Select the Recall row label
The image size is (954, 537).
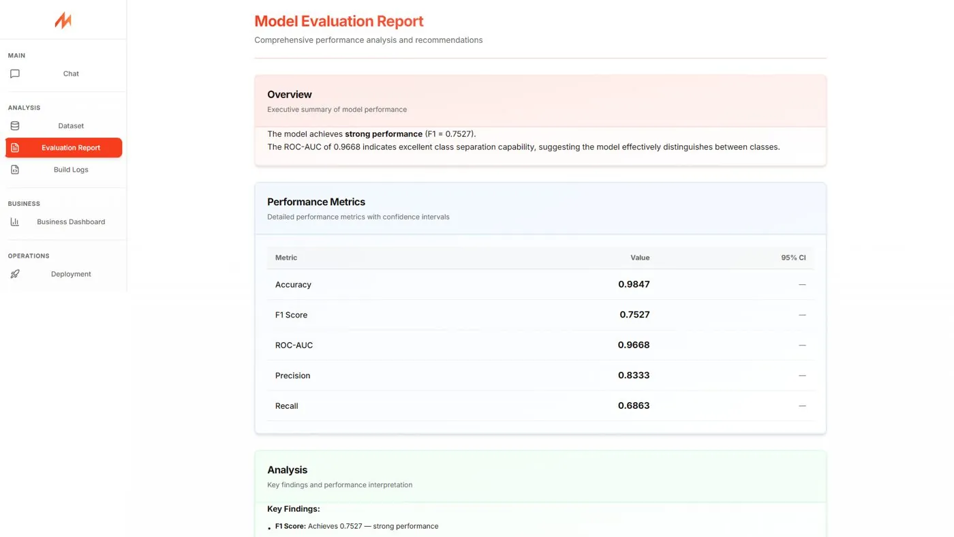click(287, 406)
